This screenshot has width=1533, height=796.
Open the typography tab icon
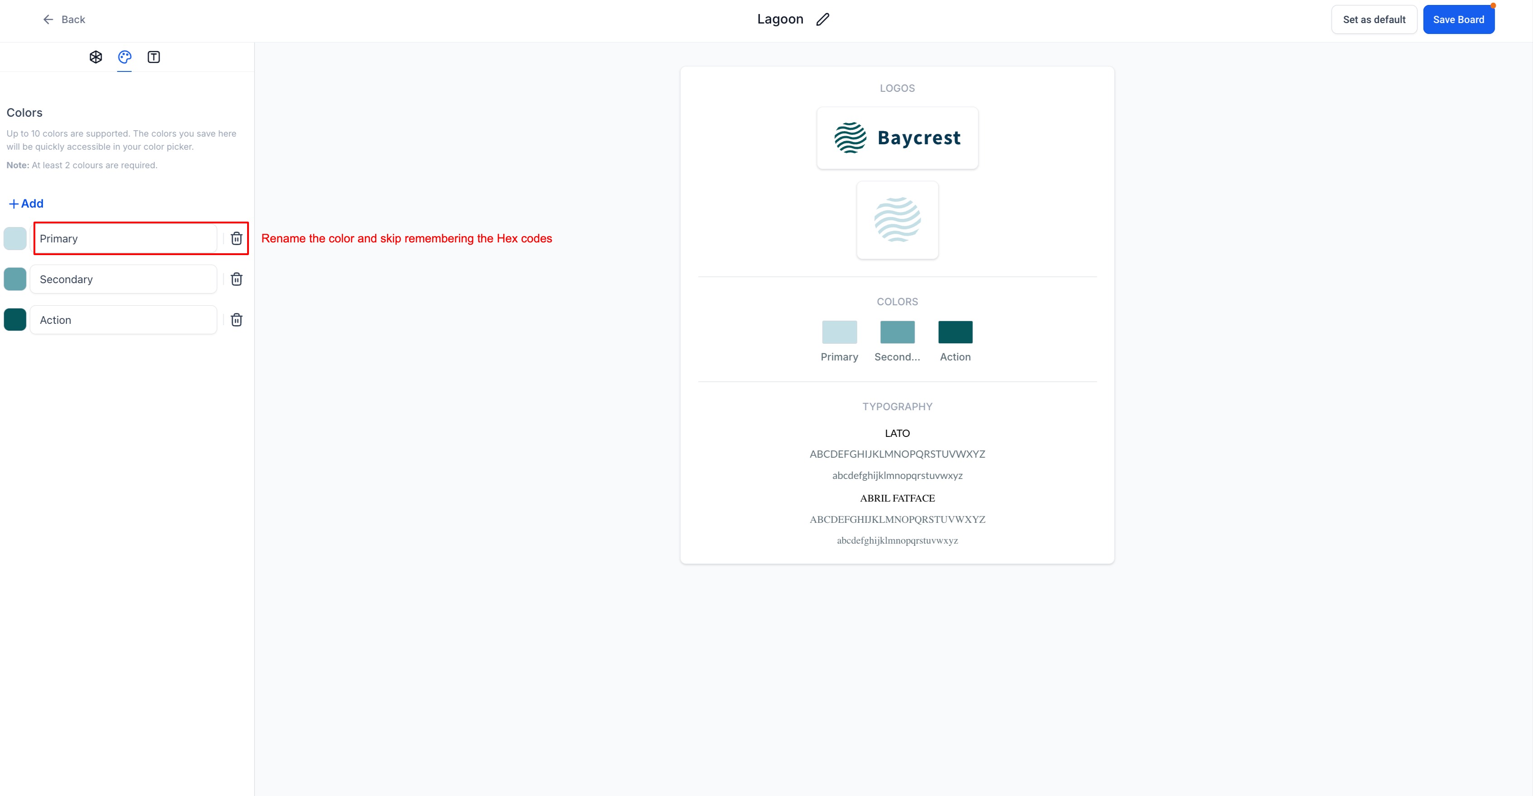point(153,57)
